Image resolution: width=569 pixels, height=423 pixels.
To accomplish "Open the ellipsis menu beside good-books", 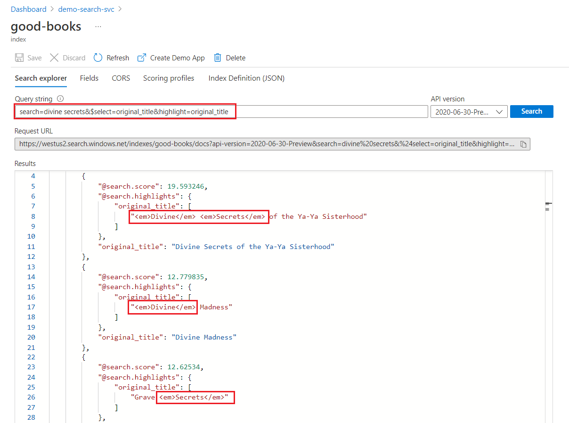I will point(98,27).
